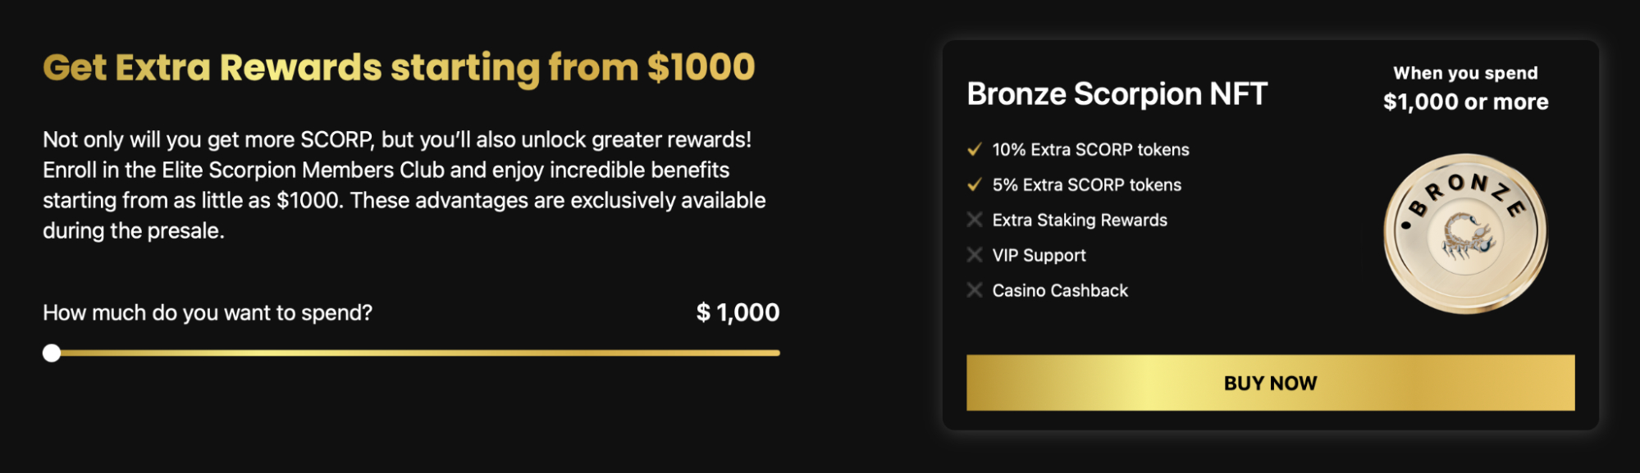This screenshot has width=1640, height=473.
Task: Click the 10% Extra SCORP tokens text
Action: [1090, 150]
